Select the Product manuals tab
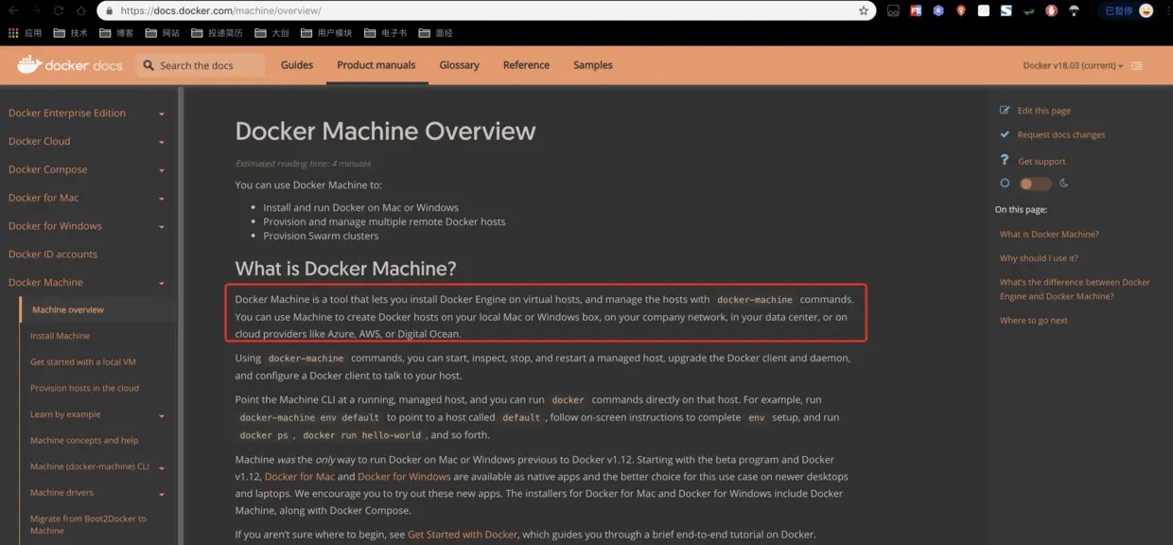The image size is (1173, 545). click(x=376, y=65)
